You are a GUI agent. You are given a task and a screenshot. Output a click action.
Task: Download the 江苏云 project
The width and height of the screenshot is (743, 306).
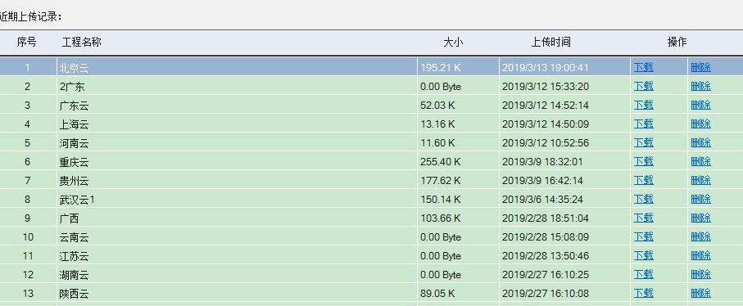click(644, 255)
